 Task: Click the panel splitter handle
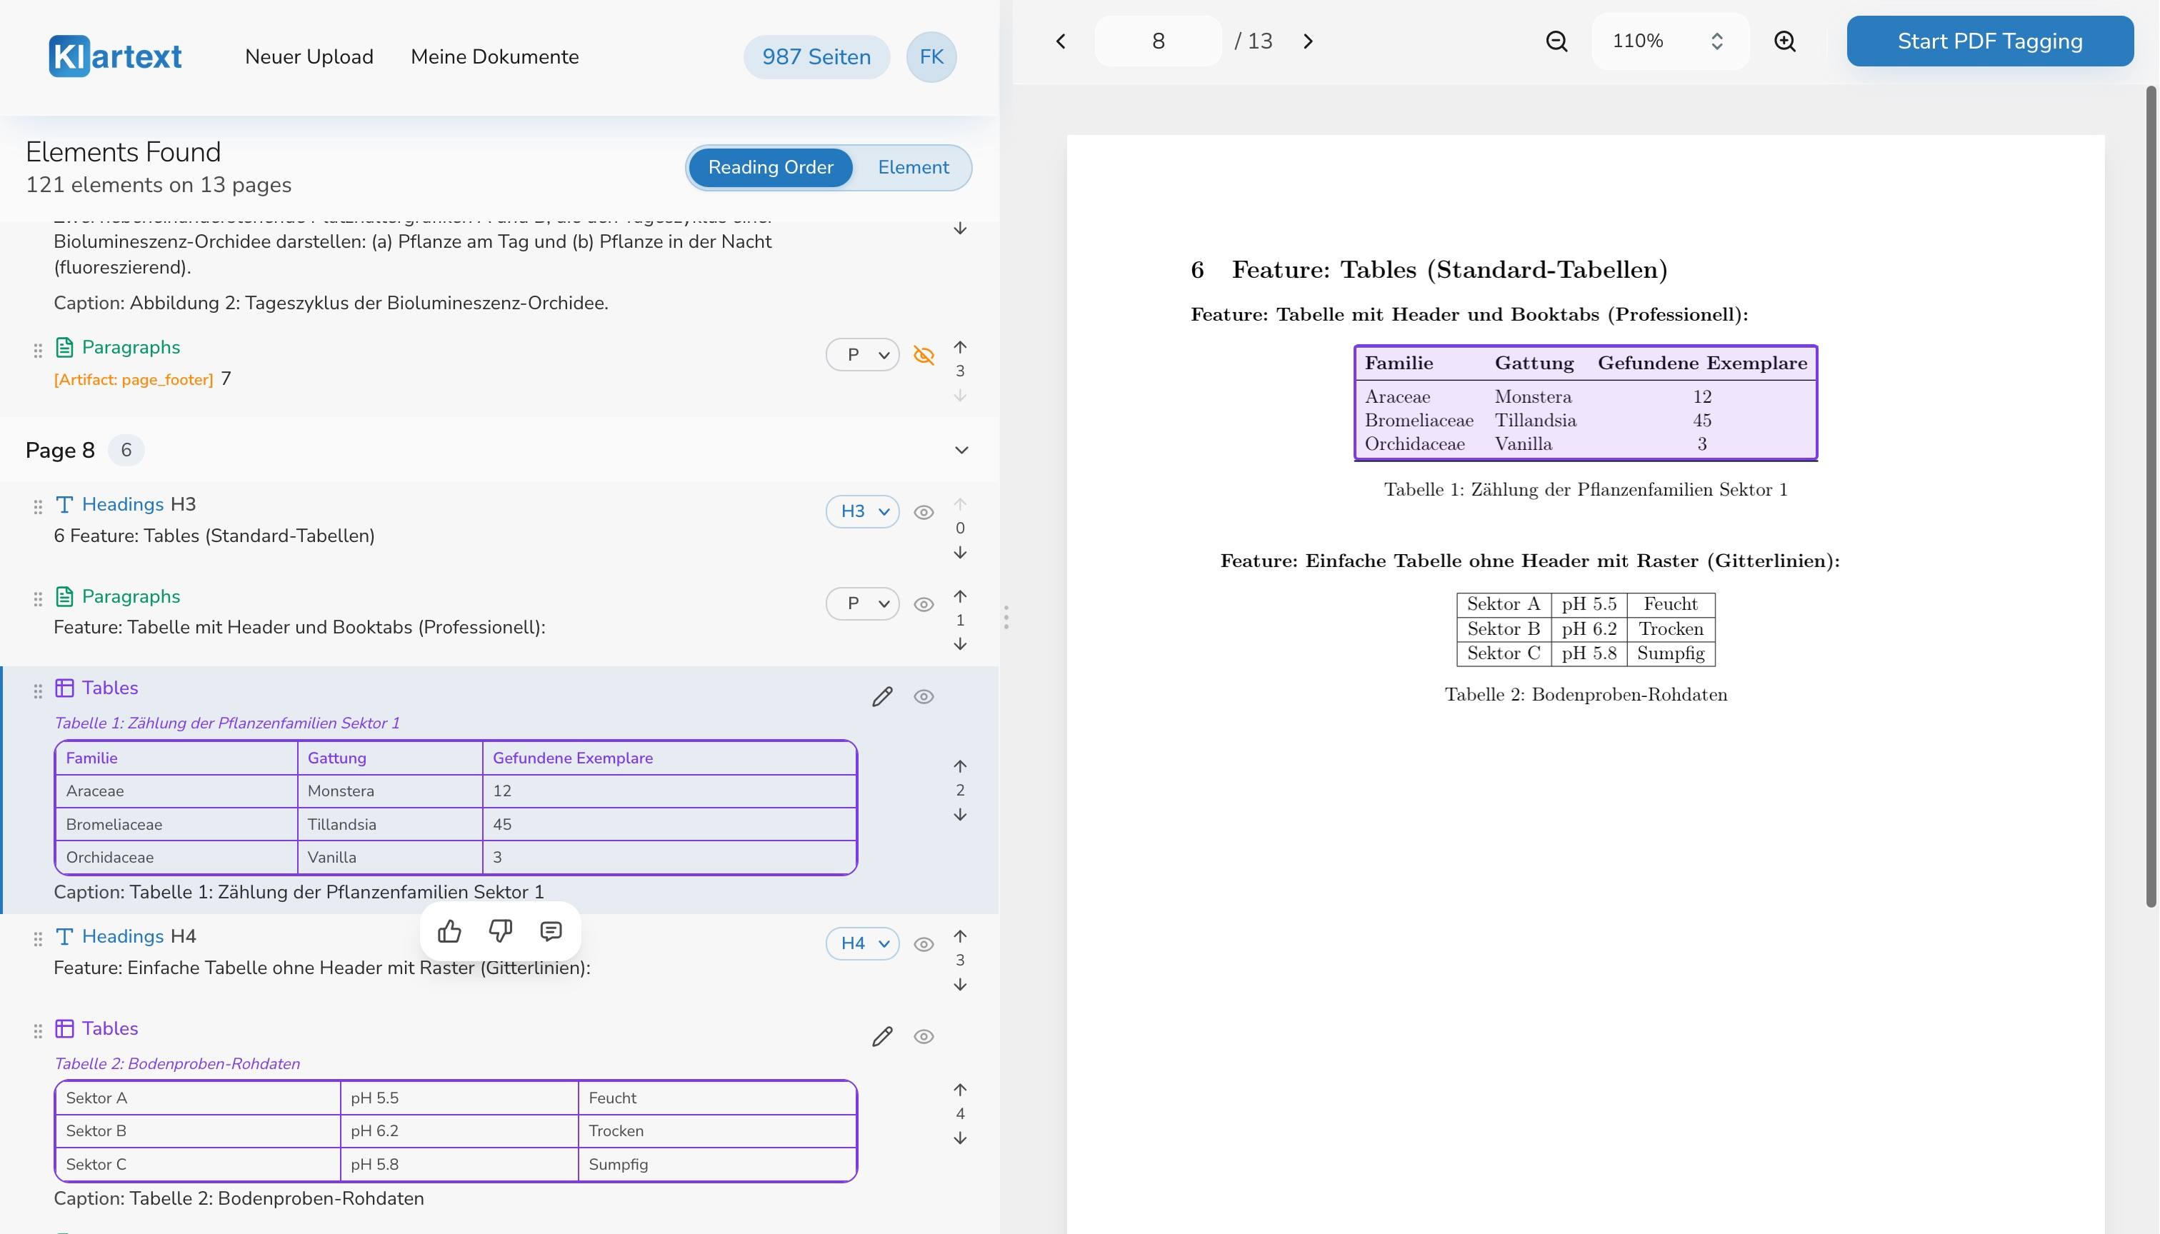pos(1006,617)
